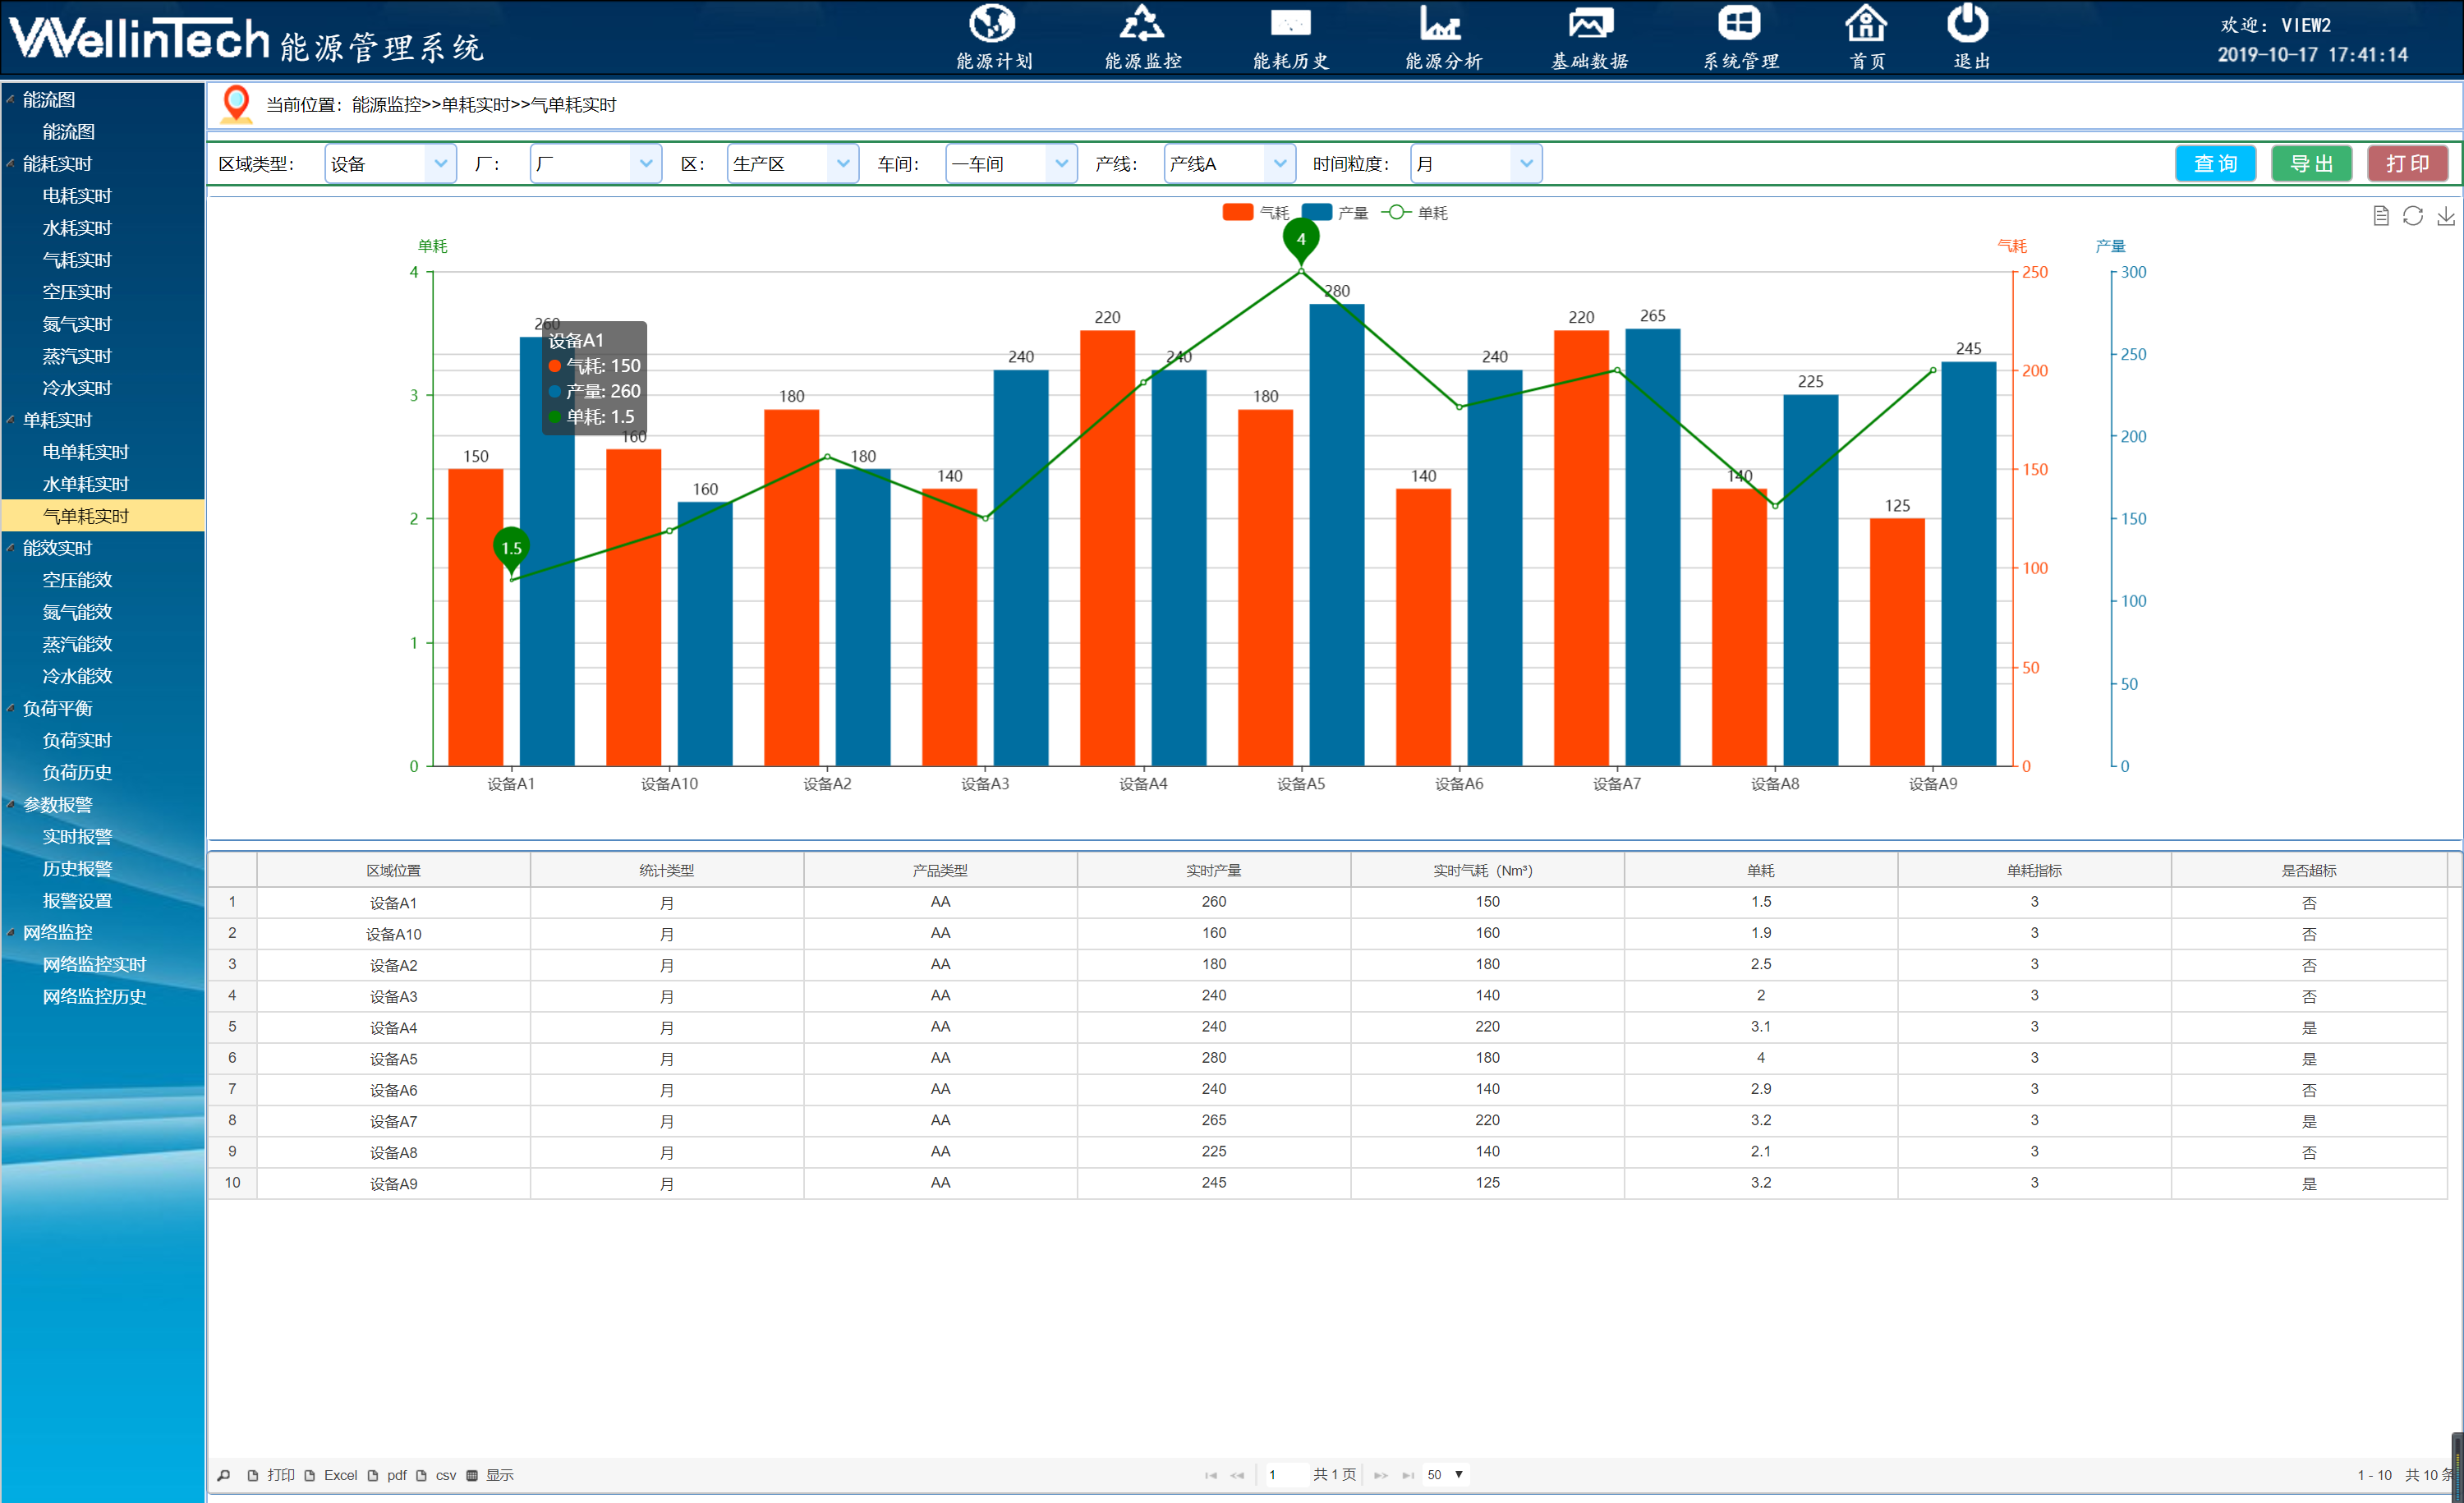Click the location pin icon in breadcrumb
The image size is (2464, 1503).
coord(236,104)
